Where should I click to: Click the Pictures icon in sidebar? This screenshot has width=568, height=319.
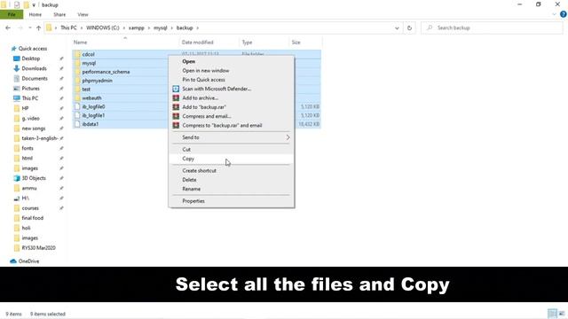pyautogui.click(x=16, y=89)
